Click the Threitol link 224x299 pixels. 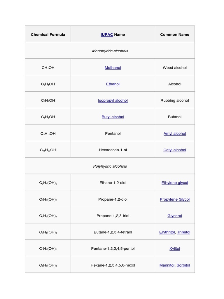click(x=183, y=232)
